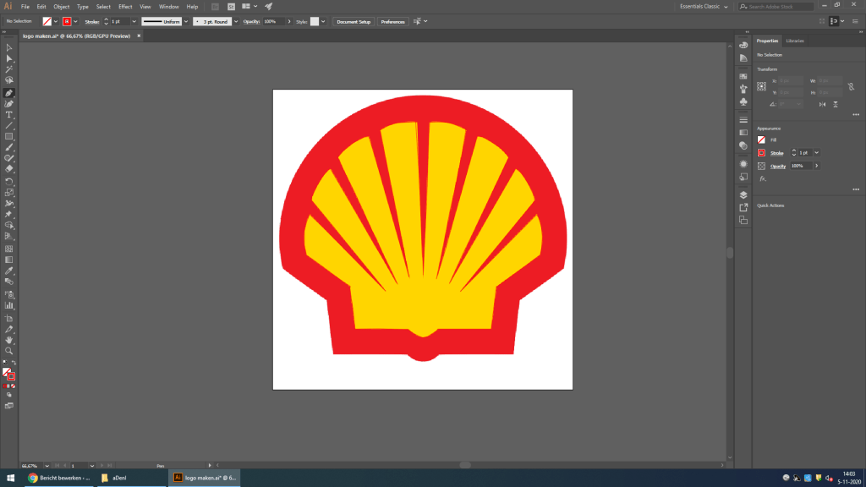Expand the stroke weight dropdown in control bar
The width and height of the screenshot is (866, 487).
coord(133,21)
